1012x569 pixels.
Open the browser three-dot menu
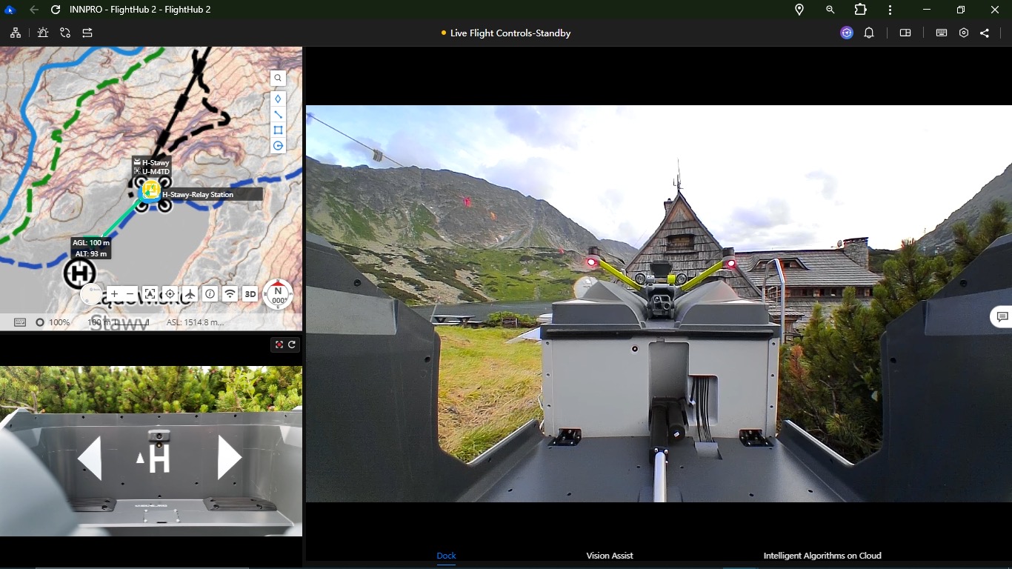(891, 10)
